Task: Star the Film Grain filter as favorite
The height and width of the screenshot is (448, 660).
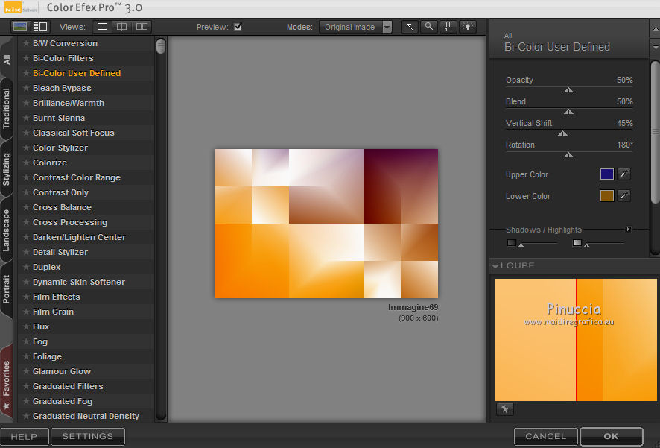Action: [26, 312]
